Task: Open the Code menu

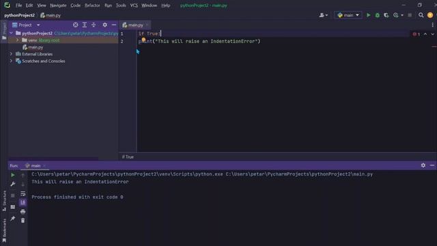Action: [x=76, y=5]
